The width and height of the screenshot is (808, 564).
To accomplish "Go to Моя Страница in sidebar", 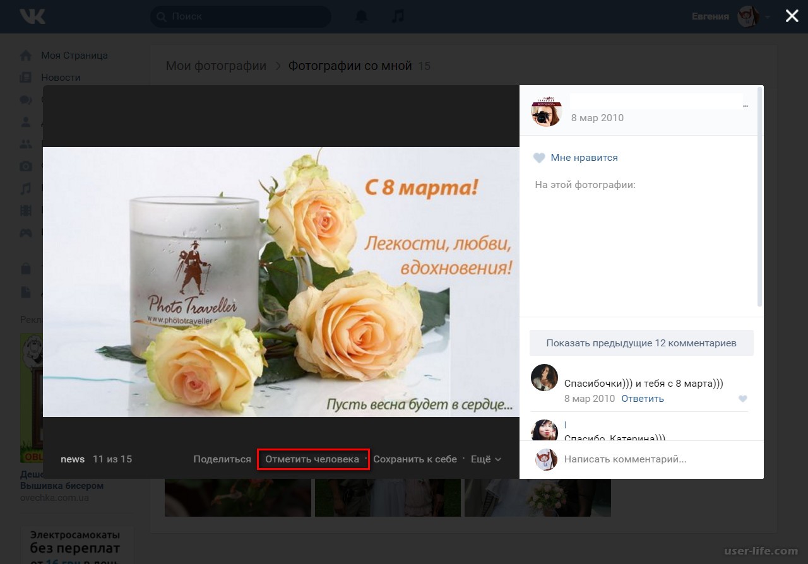I will [74, 56].
